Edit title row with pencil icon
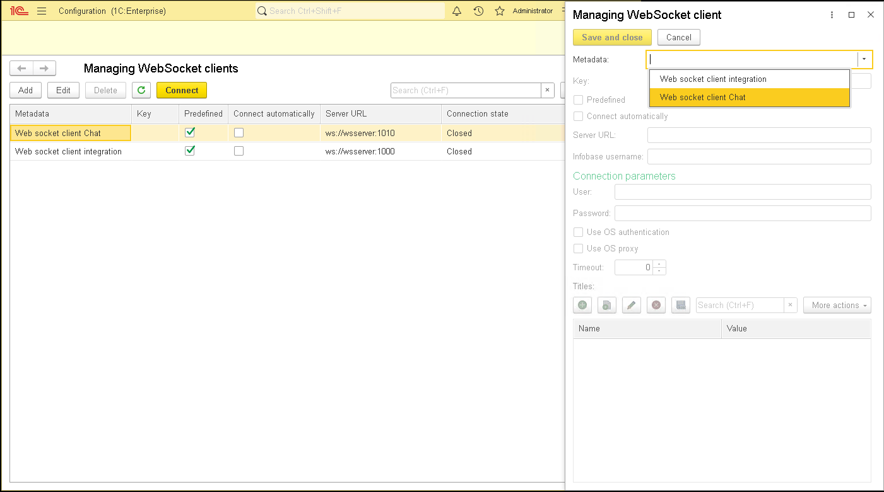This screenshot has height=492, width=884. click(632, 305)
